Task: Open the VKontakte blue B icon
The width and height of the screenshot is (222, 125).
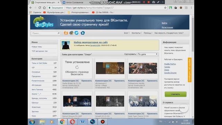Action: click(83, 33)
